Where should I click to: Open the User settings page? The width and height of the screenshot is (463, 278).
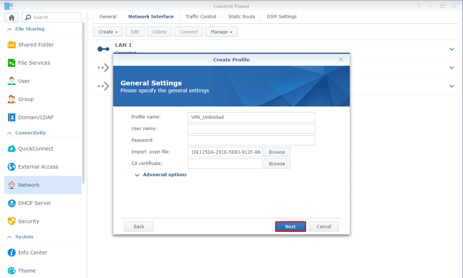24,81
